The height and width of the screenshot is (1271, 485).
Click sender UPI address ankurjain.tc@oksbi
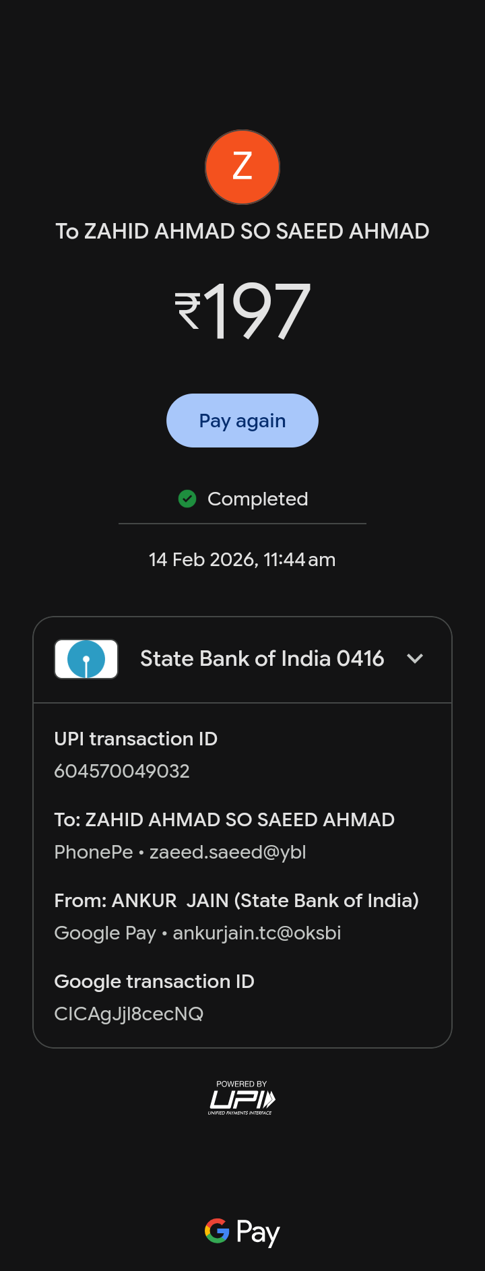tap(257, 933)
